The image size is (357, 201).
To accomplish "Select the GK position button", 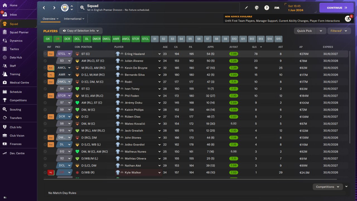I will coord(48,39).
